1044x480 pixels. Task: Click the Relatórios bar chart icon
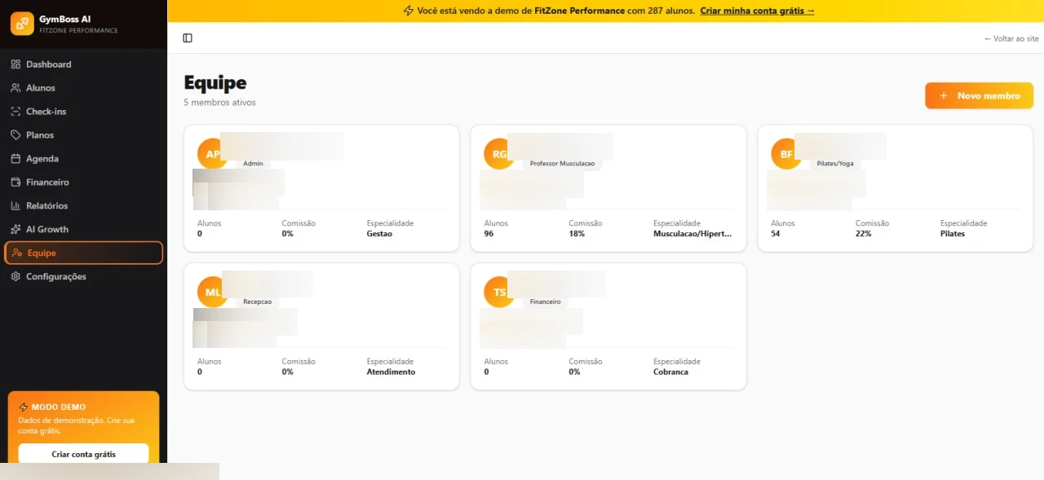pyautogui.click(x=15, y=206)
